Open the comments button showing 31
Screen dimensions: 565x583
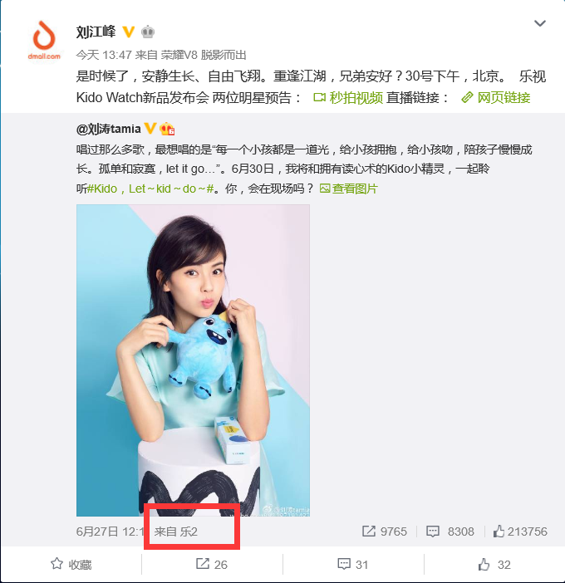(352, 565)
